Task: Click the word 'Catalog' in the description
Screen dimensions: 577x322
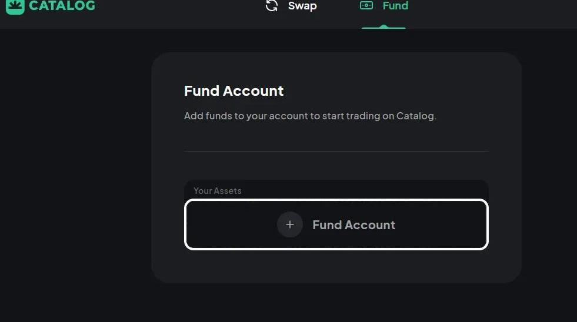Action: [416, 116]
